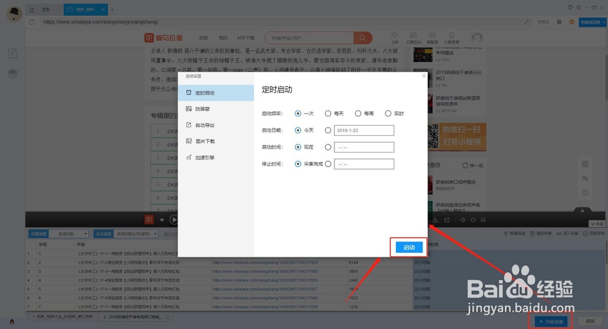Click the player previous track button
Viewport: 608px width, 329px height.
pyautogui.click(x=162, y=220)
